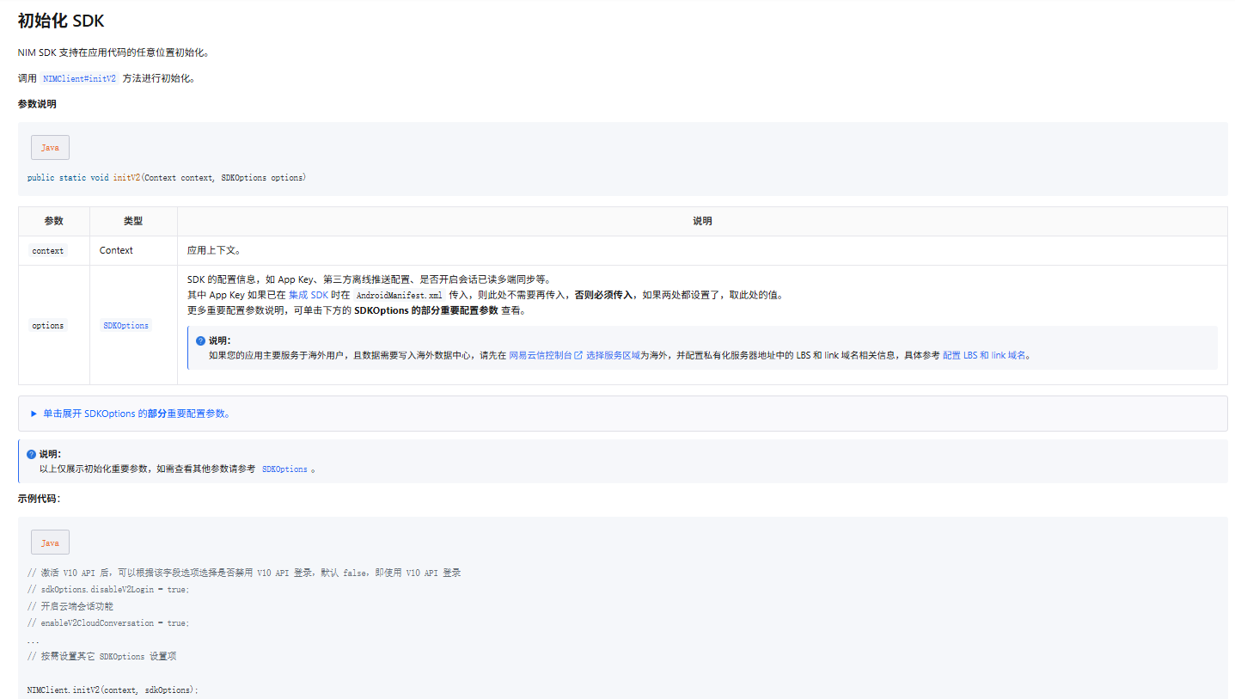Click the 说明 column header
The height and width of the screenshot is (699, 1235).
(x=702, y=221)
